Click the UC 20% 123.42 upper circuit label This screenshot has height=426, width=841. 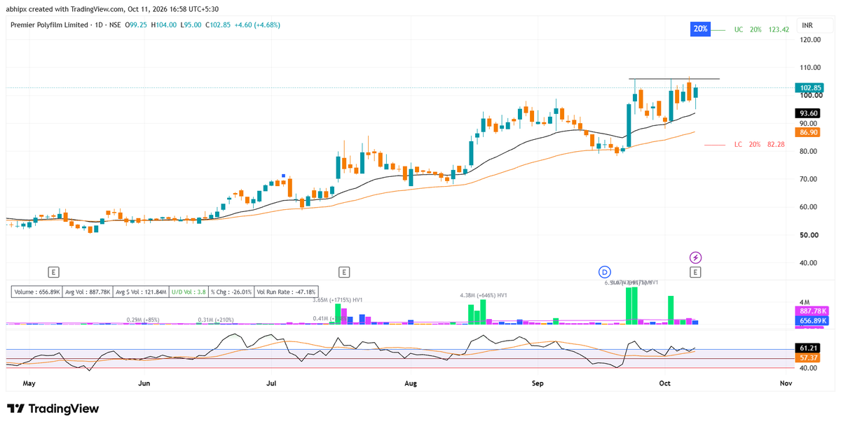click(762, 29)
